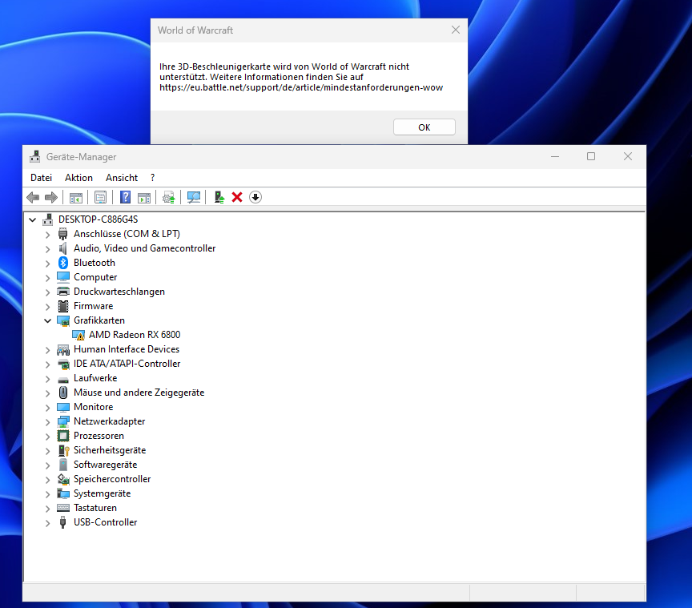Click the update driver toolbar icon

click(168, 197)
